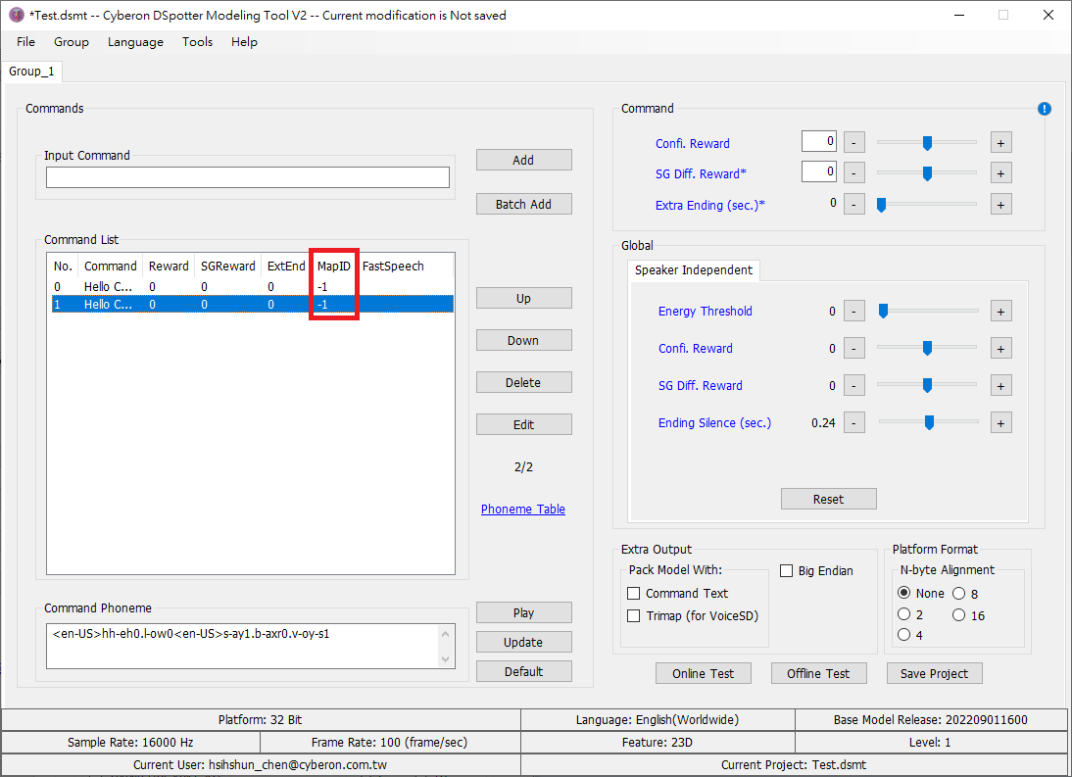Decrease Command Confi. Reward with minus button
Viewport: 1072px width, 777px height.
[853, 143]
